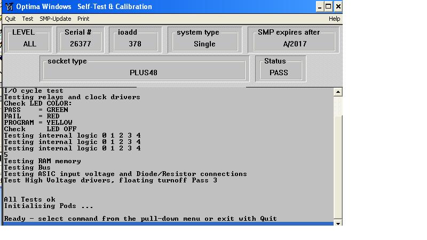This screenshot has width=427, height=240.
Task: Click the 'FAIL = RED' line
Action: click(x=31, y=116)
